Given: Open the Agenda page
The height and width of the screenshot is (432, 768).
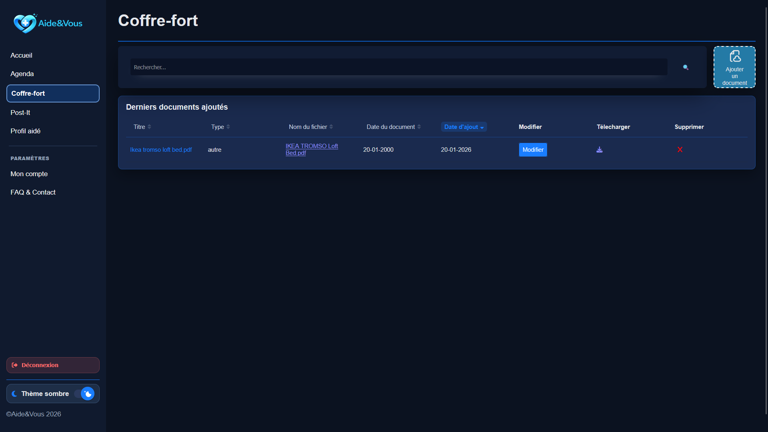Looking at the screenshot, I should point(22,74).
